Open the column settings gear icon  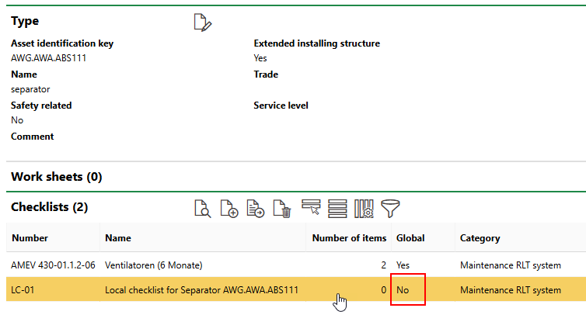click(x=364, y=208)
